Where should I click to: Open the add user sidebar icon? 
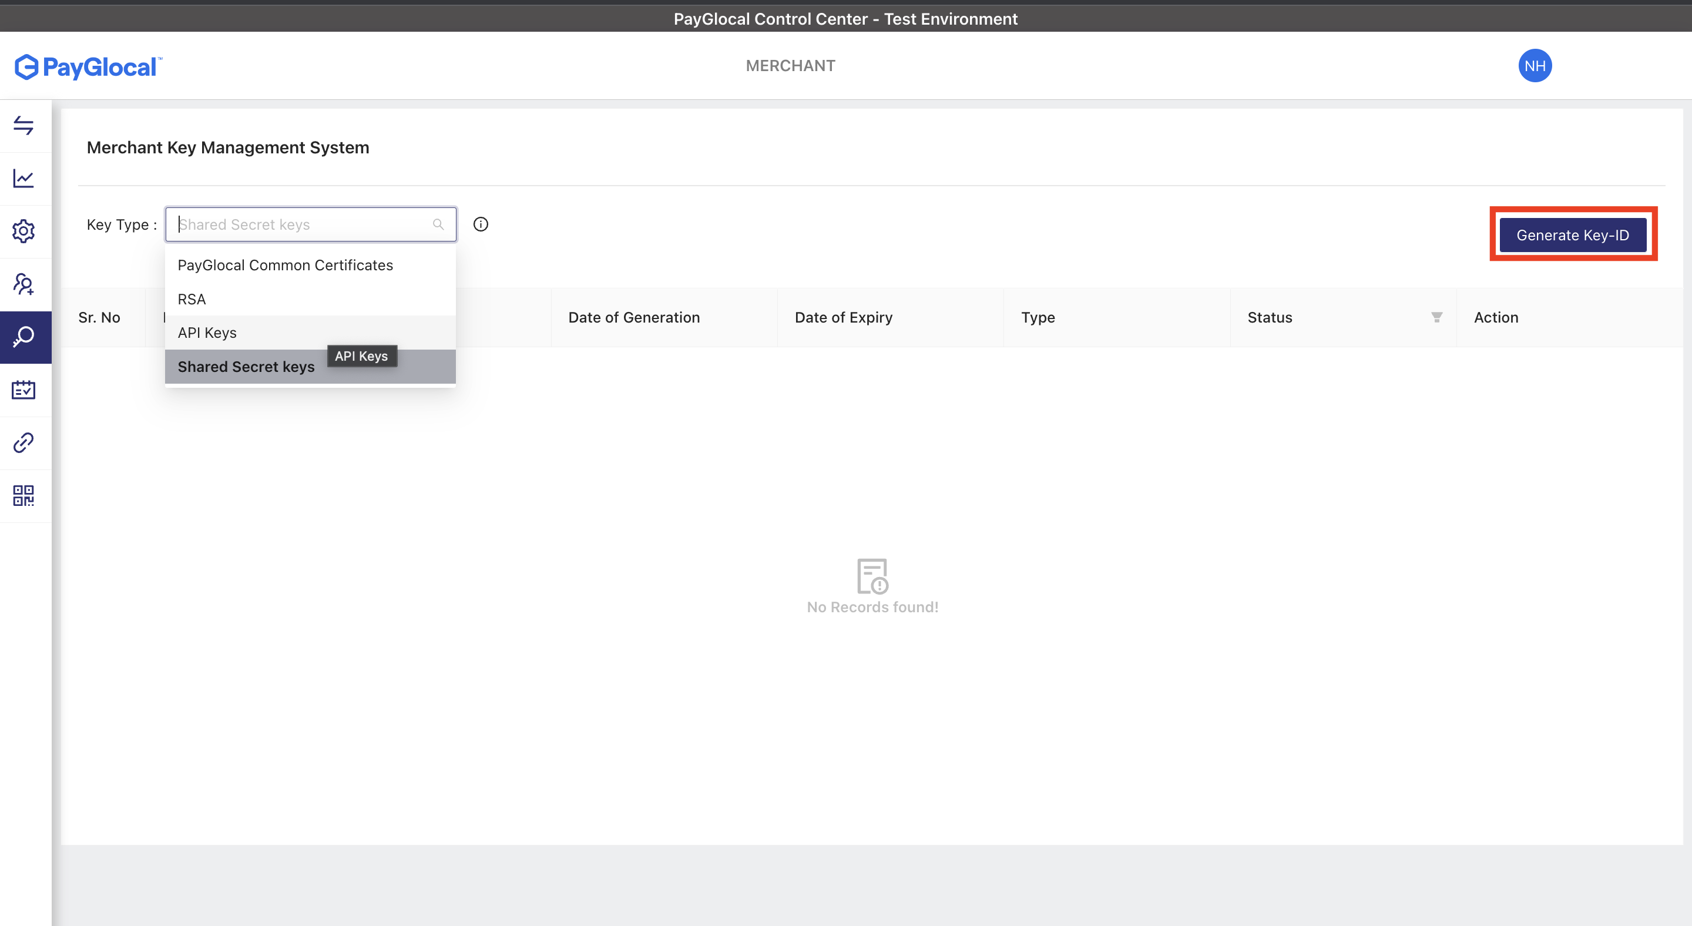pyautogui.click(x=23, y=284)
